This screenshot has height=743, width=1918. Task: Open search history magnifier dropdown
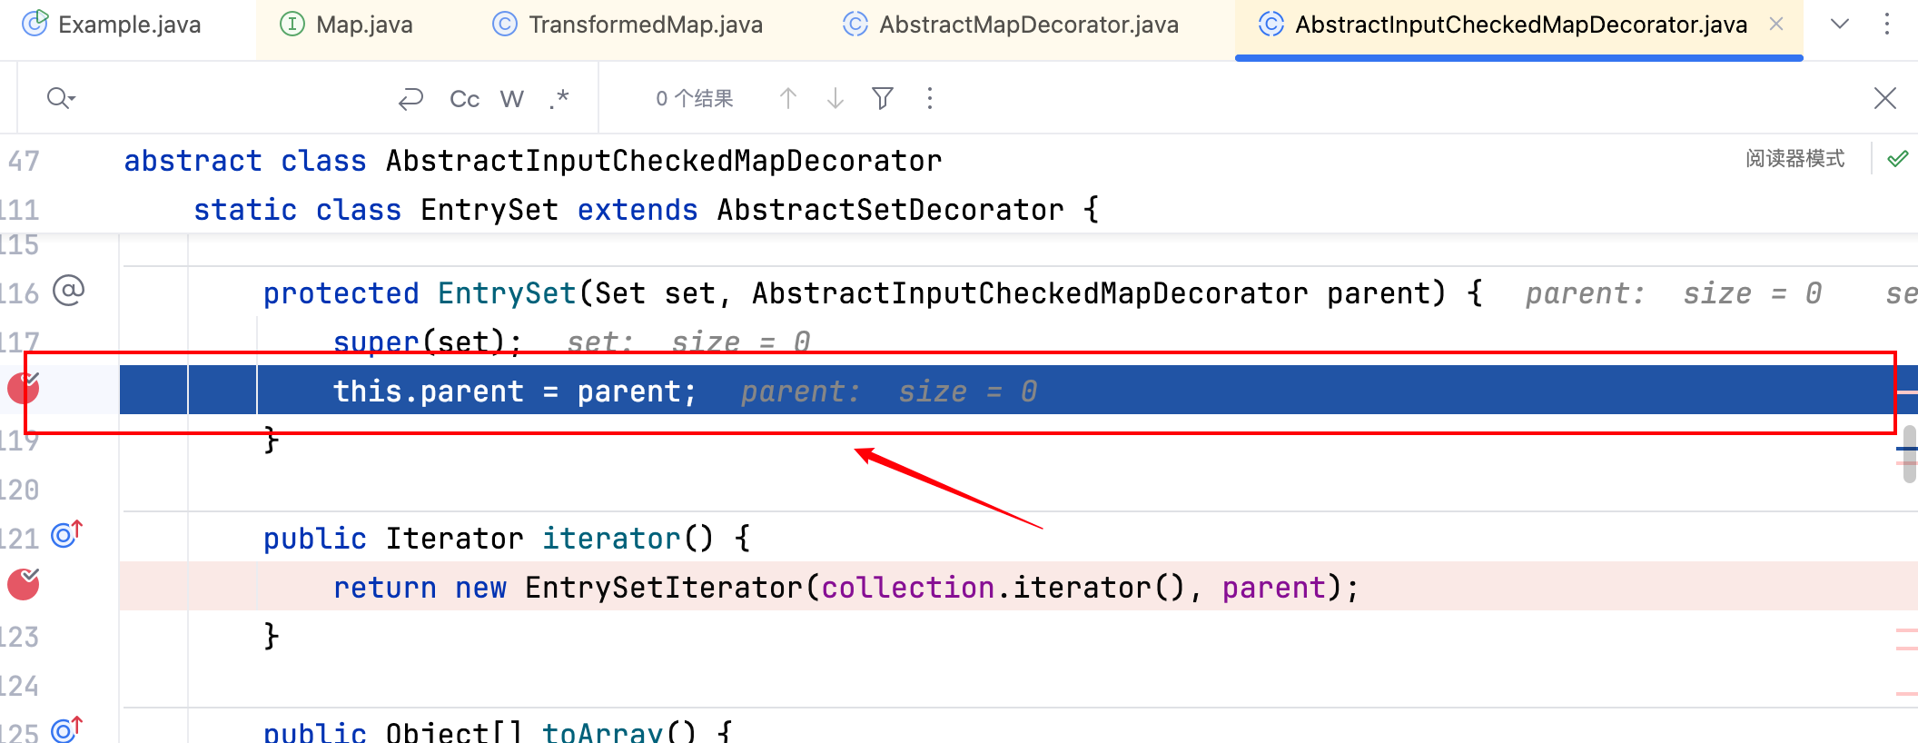click(x=60, y=98)
